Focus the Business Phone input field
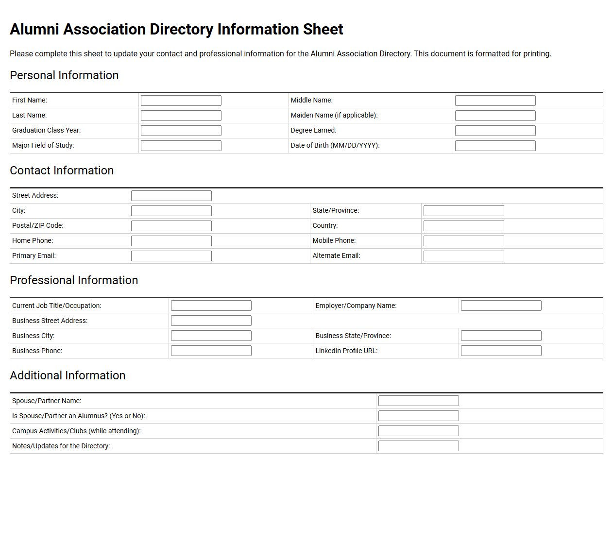 pos(211,351)
